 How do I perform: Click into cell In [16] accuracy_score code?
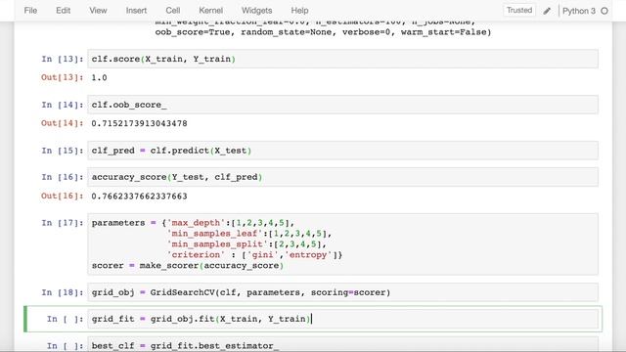342,177
